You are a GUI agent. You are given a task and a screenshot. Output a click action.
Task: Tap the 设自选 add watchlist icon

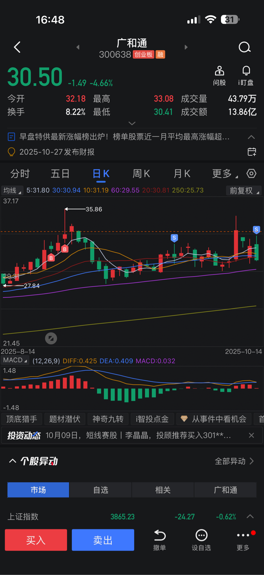click(201, 540)
